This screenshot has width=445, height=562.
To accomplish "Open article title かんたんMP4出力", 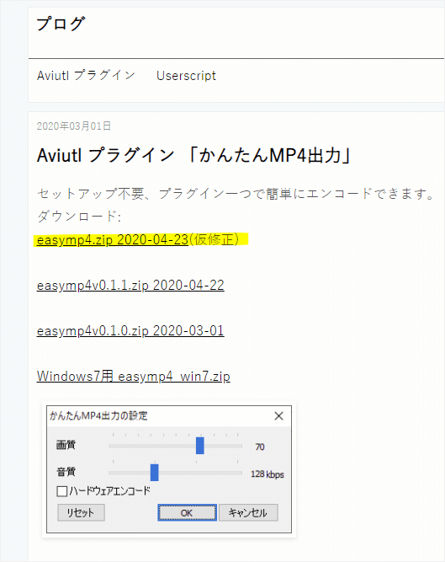I will pyautogui.click(x=194, y=156).
